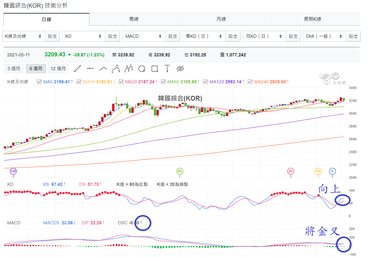The image size is (368, 257).
Task: Select the 0-A-B-C-D wave drawing tool
Action: (x=129, y=68)
